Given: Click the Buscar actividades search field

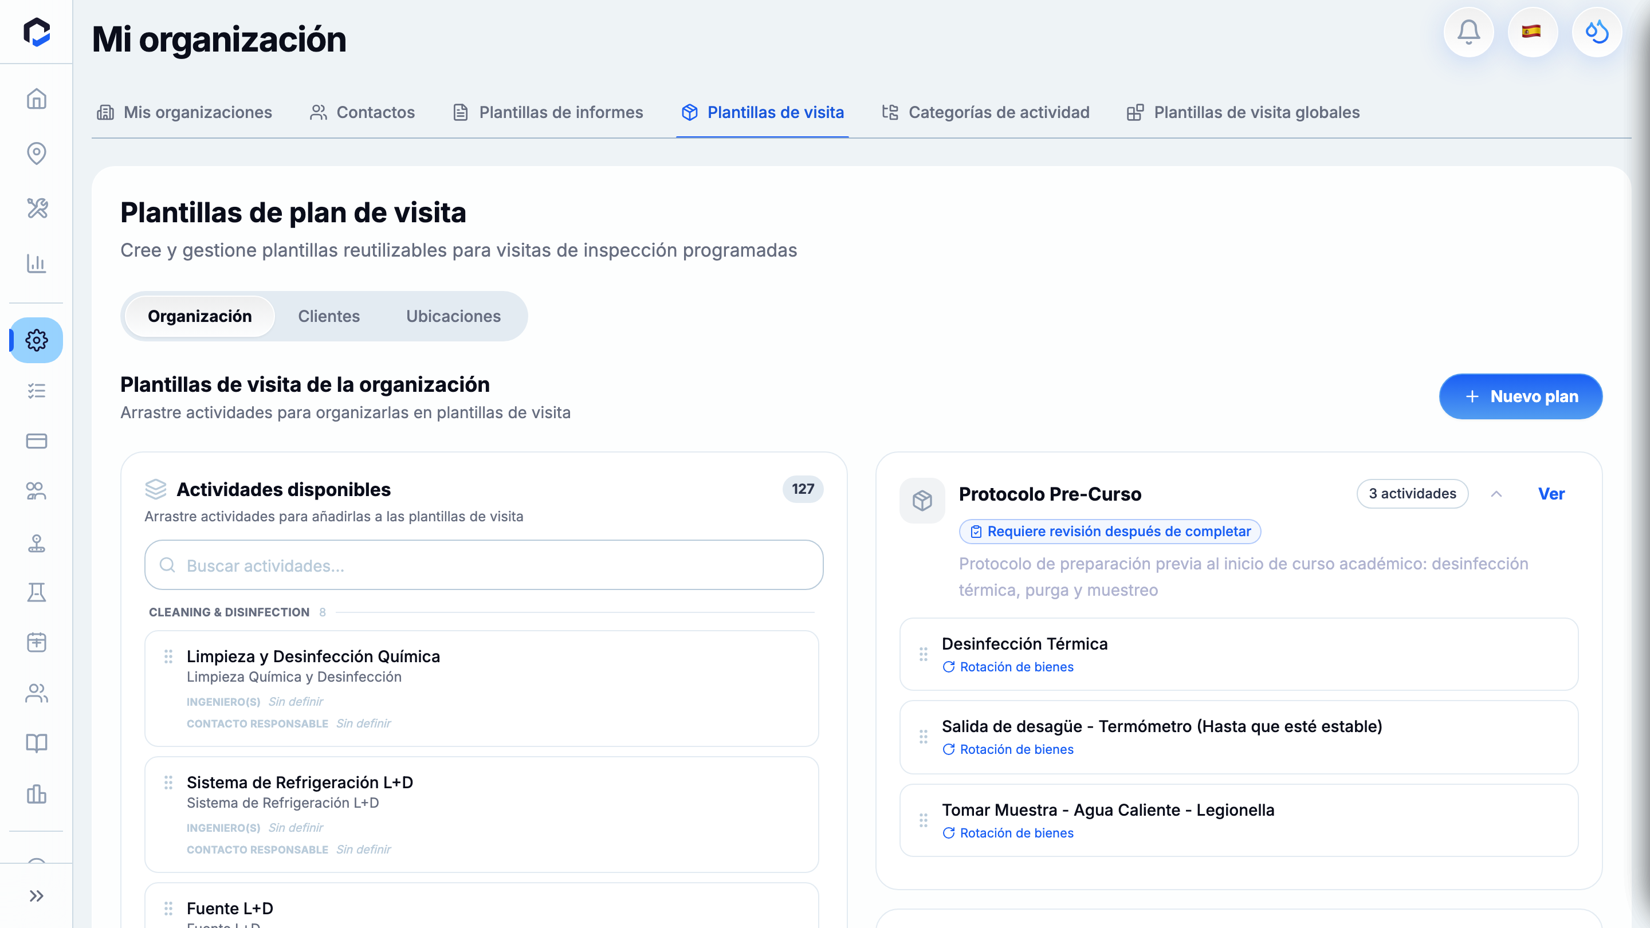Looking at the screenshot, I should click(484, 565).
